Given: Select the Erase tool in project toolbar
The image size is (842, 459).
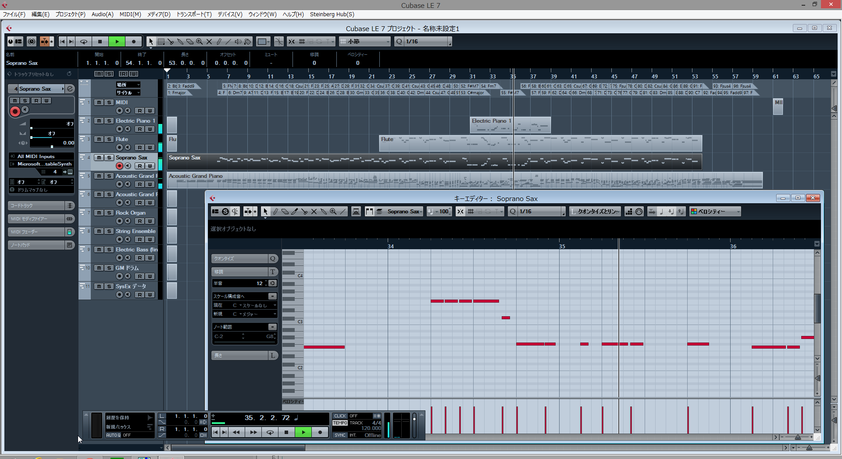Looking at the screenshot, I should (x=190, y=42).
